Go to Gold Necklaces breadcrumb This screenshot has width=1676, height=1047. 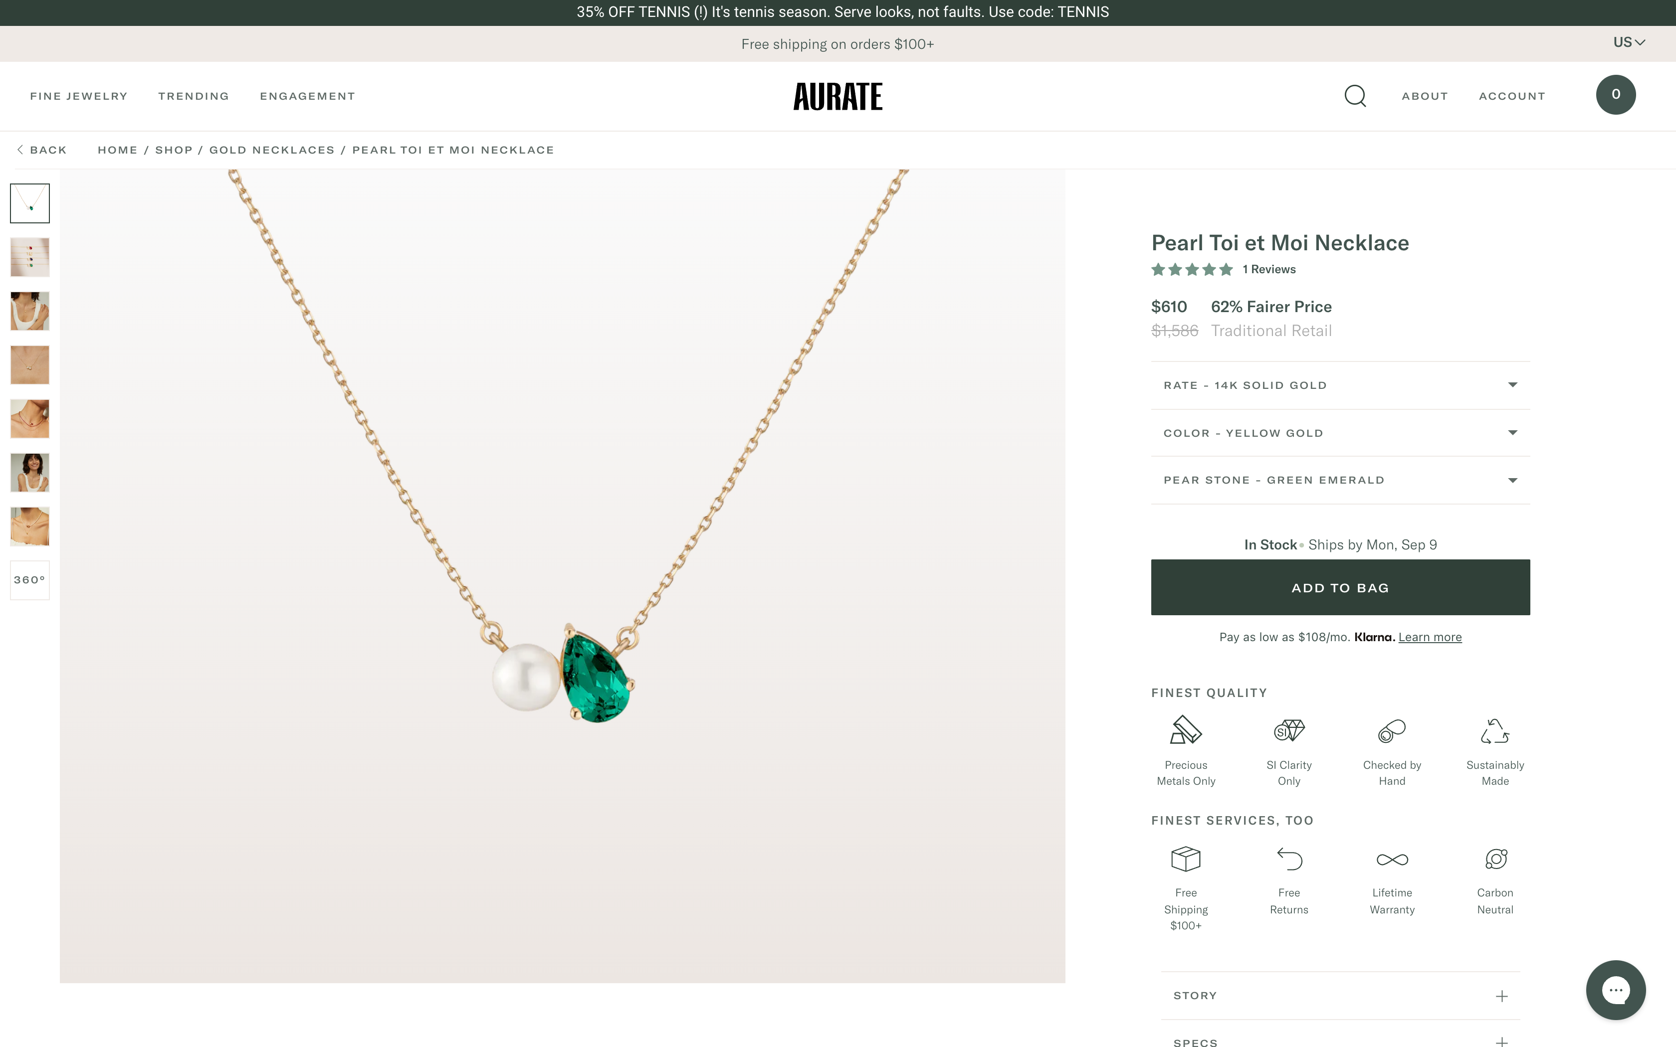pos(271,150)
